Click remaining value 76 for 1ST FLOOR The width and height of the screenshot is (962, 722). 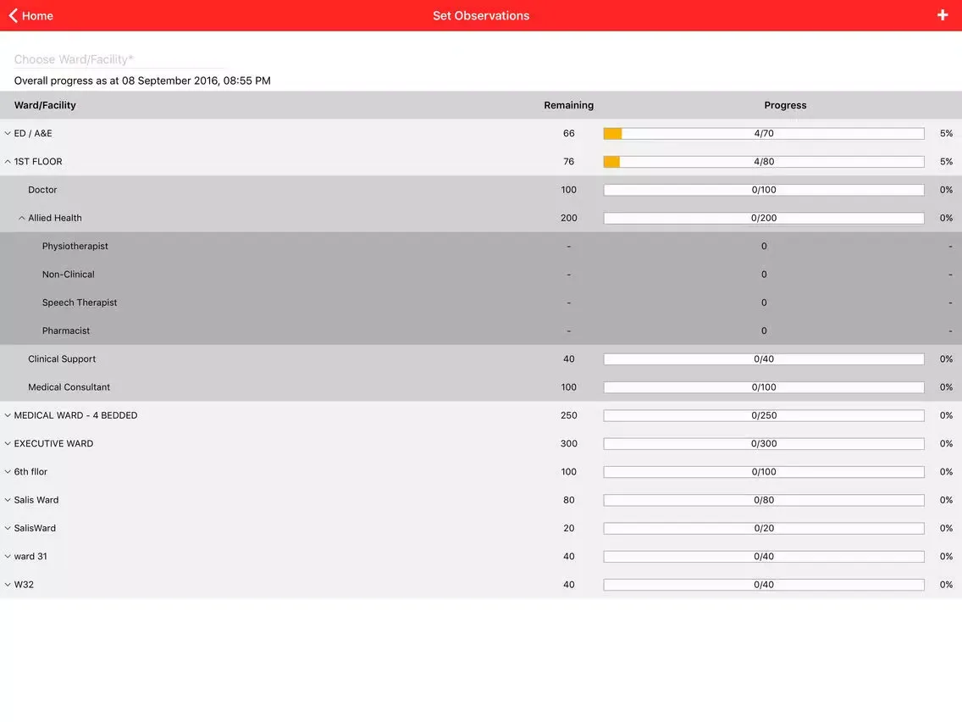click(569, 162)
